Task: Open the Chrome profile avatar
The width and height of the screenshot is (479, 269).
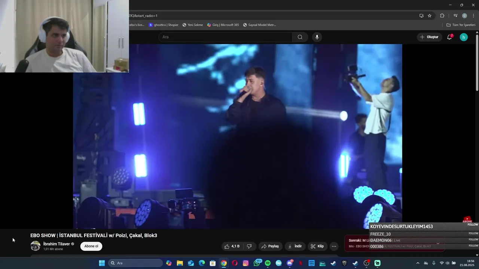Action: tap(464, 16)
